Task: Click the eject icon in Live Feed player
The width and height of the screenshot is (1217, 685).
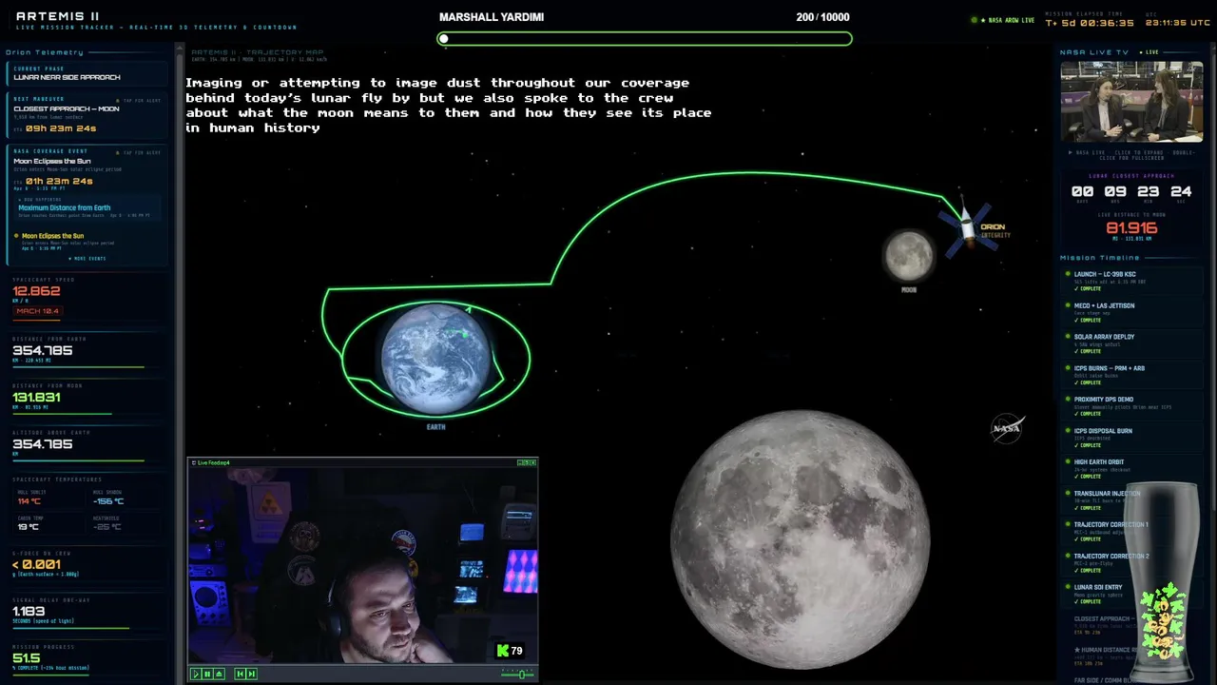Action: coord(219,674)
